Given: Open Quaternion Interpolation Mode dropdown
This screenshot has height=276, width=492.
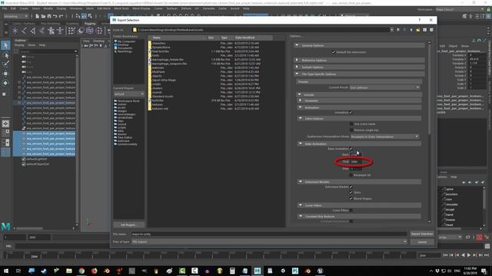Looking at the screenshot, I should tap(384, 136).
